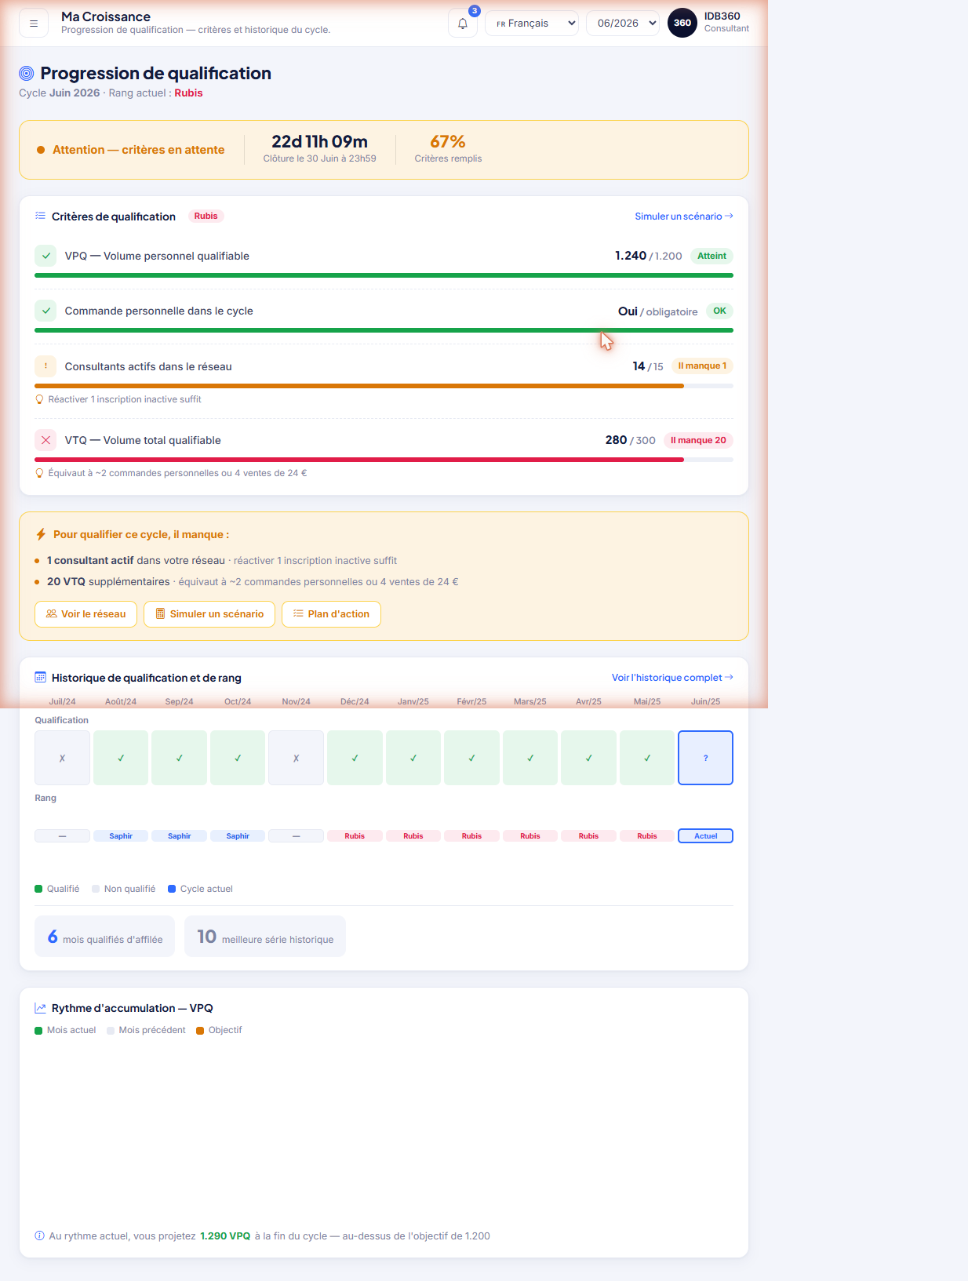The image size is (968, 1281).
Task: Click the Actuel rank badge
Action: pyautogui.click(x=705, y=836)
